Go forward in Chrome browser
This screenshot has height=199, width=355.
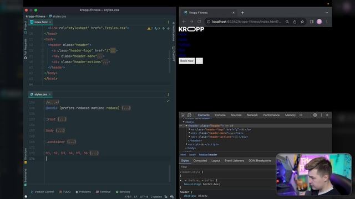click(191, 22)
